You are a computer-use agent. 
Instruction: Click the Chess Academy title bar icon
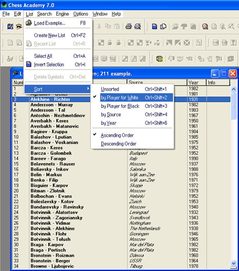(x=4, y=5)
